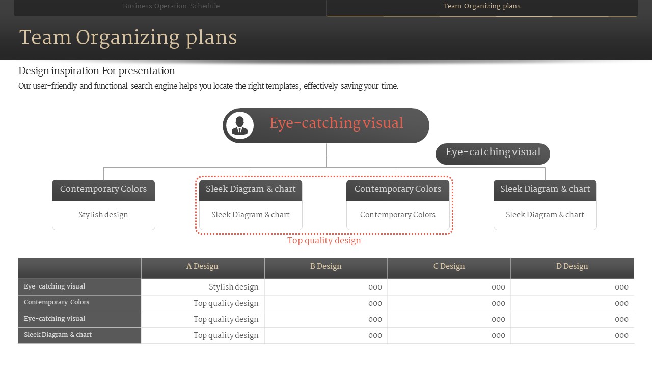Click the small gray Eye-catching visual pill
Viewport: 652px width, 367px height.
[493, 153]
